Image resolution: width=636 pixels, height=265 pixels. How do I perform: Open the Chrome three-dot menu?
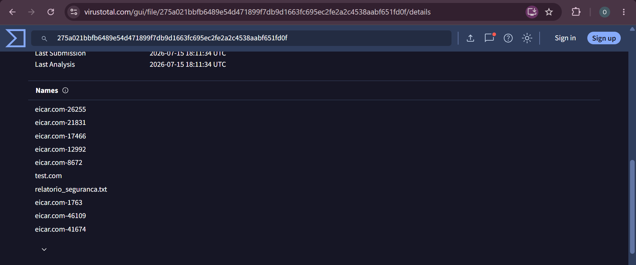(624, 12)
